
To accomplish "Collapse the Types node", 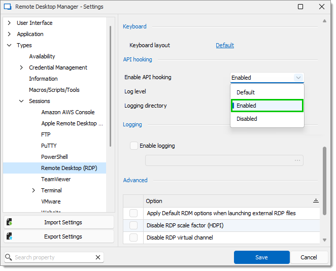I will tap(9, 45).
